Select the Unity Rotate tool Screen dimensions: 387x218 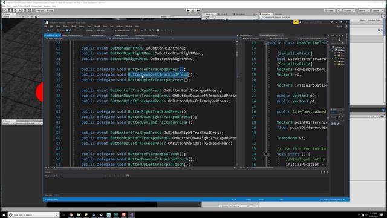(15, 10)
